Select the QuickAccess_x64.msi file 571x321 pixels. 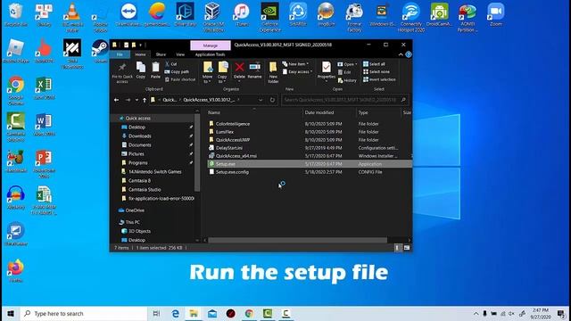click(236, 156)
